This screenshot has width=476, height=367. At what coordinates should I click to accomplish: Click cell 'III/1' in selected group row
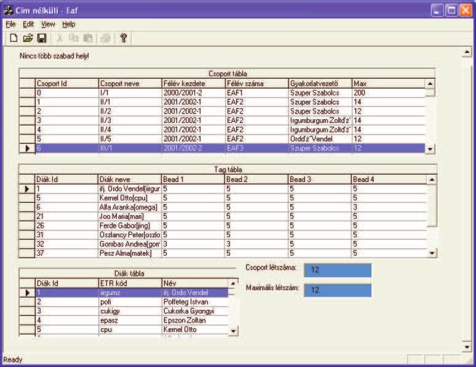pyautogui.click(x=130, y=148)
